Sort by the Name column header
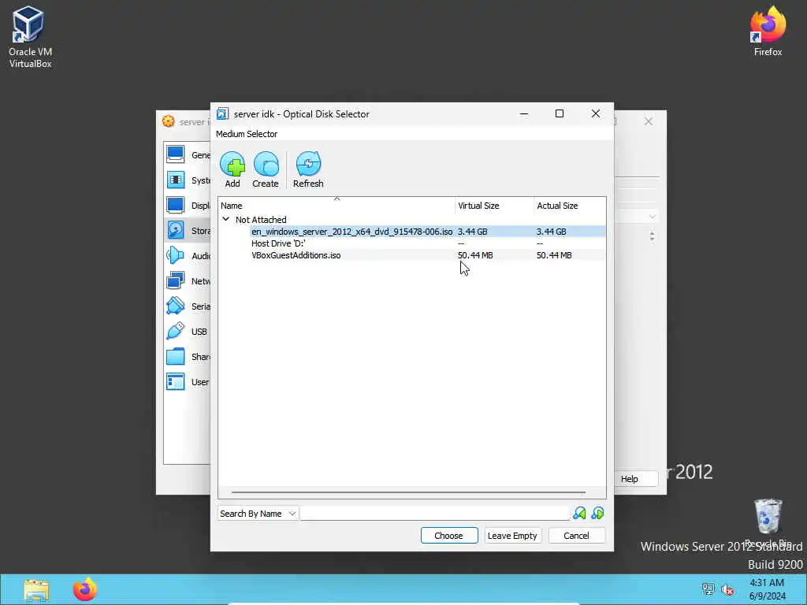Image resolution: width=807 pixels, height=605 pixels. point(337,206)
